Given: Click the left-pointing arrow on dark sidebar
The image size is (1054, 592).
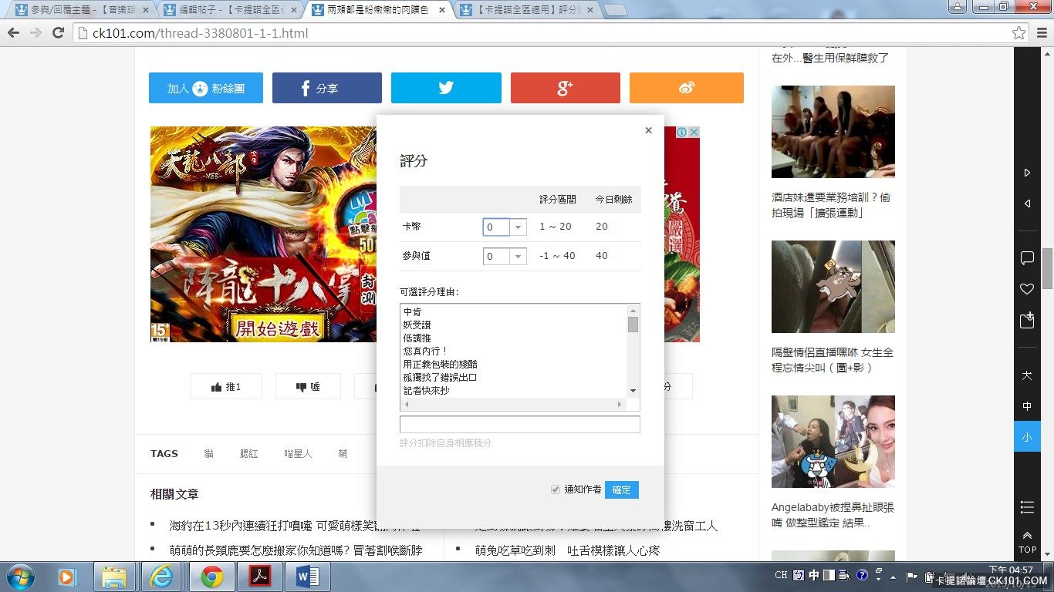Looking at the screenshot, I should (x=1027, y=203).
